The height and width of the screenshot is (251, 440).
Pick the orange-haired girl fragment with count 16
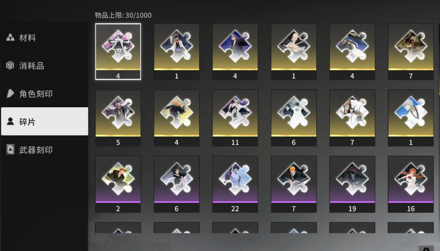411,184
